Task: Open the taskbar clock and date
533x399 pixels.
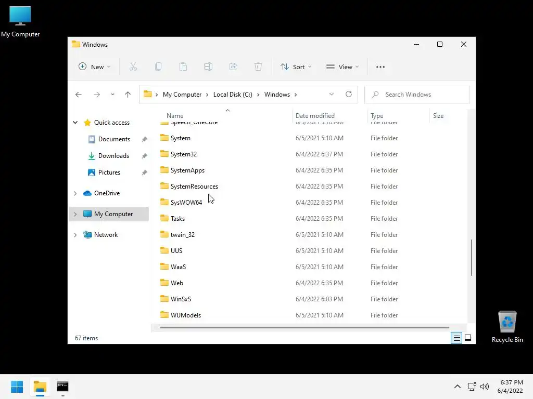Action: pyautogui.click(x=510, y=387)
